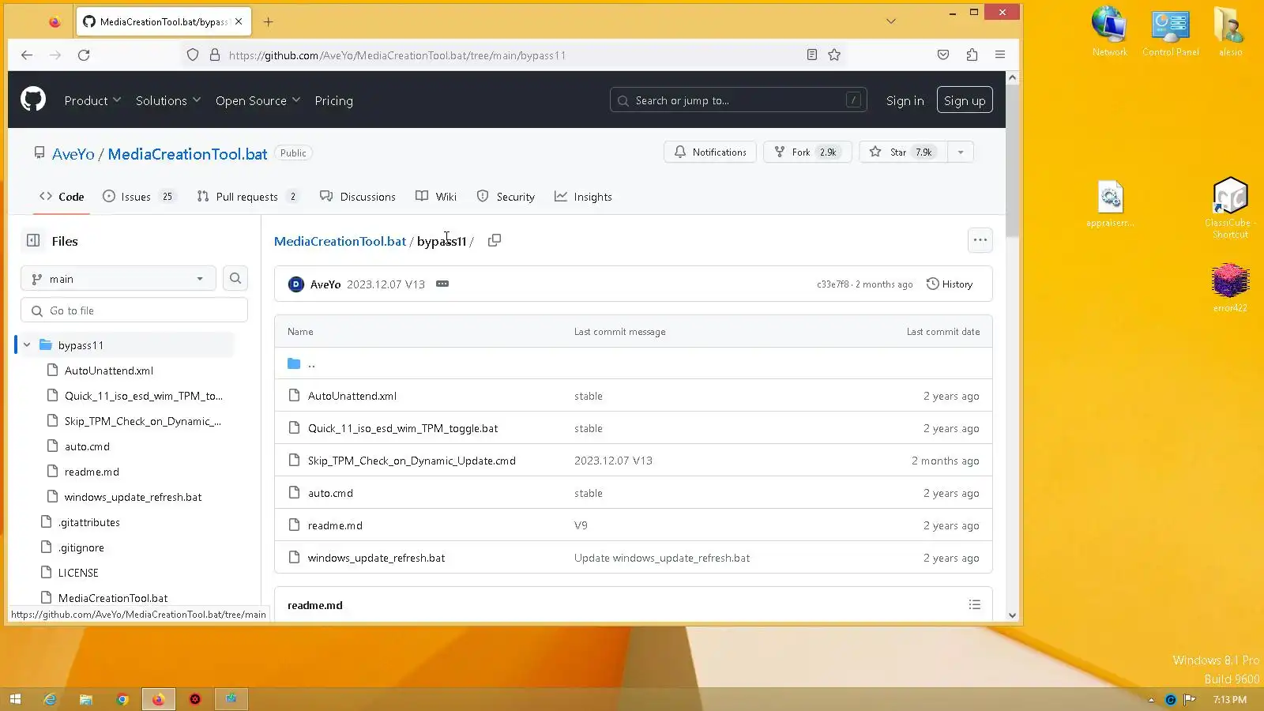This screenshot has width=1264, height=711.
Task: Open Skip_TPM_Check_on_Dynamic_Update.cmd in file table
Action: (x=412, y=461)
